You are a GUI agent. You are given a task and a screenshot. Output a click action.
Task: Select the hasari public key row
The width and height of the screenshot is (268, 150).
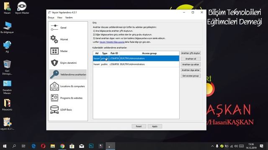pos(136,64)
